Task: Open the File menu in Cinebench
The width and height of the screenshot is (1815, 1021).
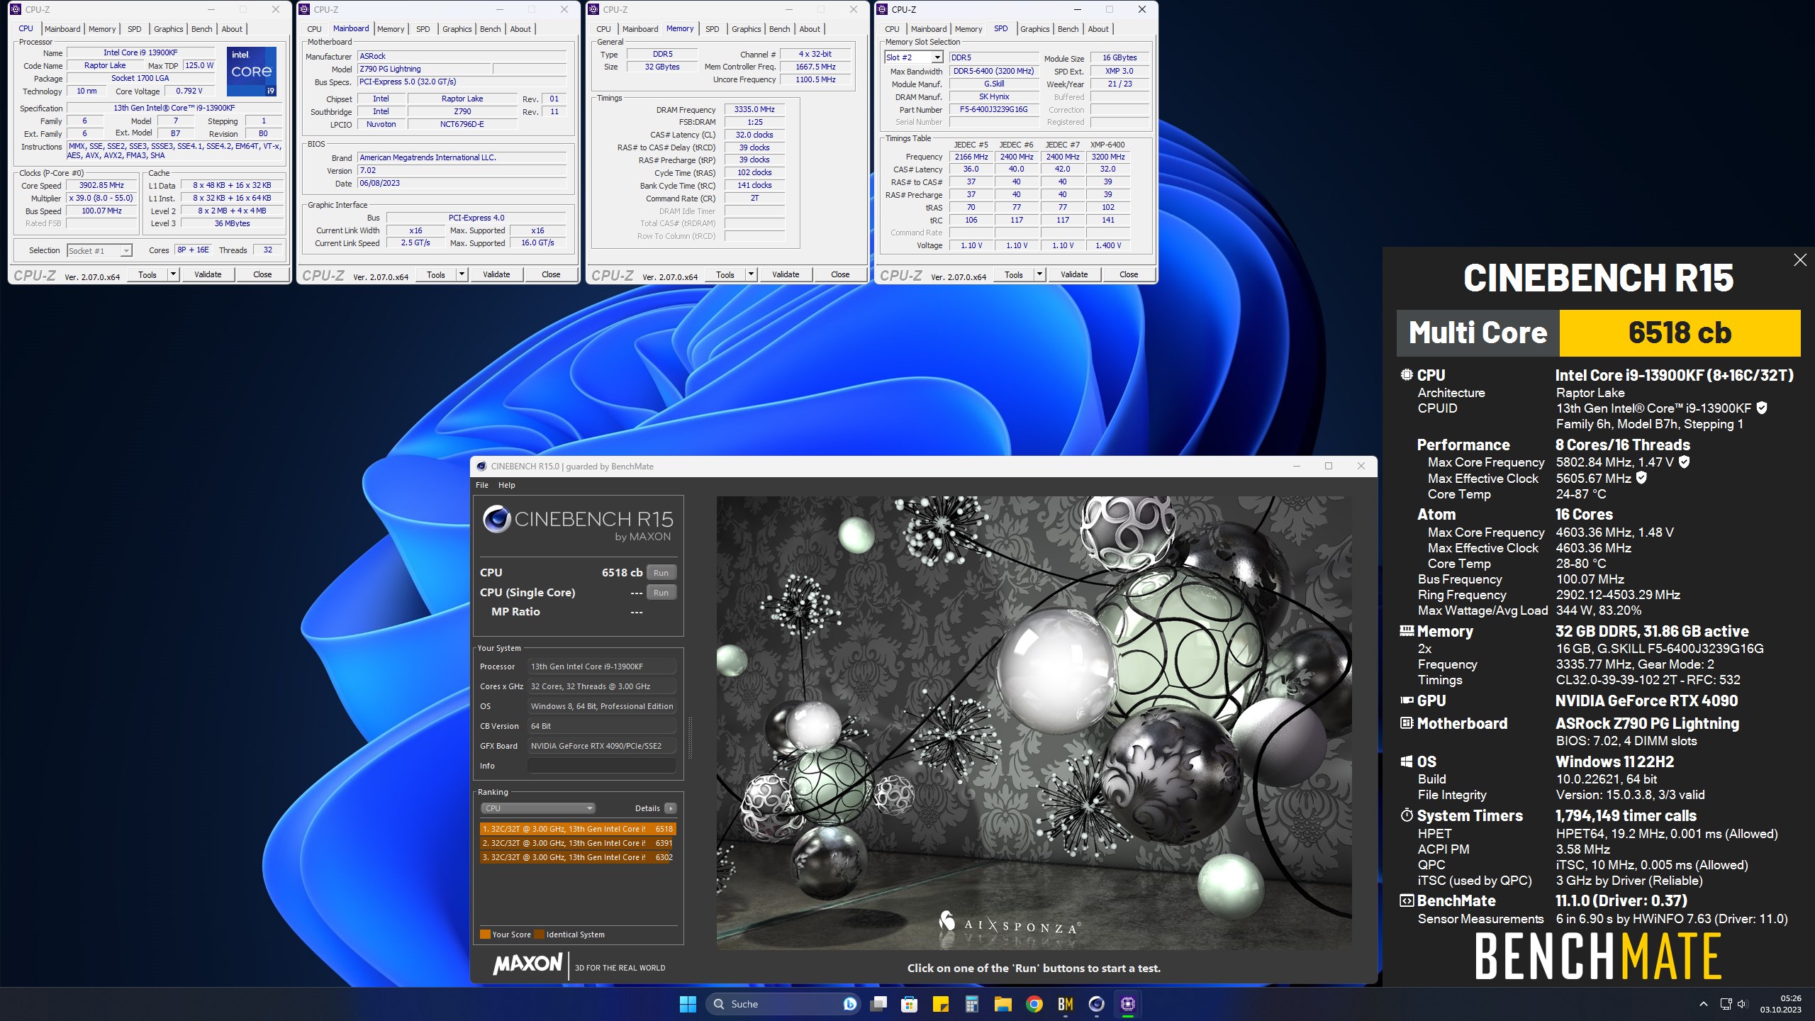Action: pos(482,485)
